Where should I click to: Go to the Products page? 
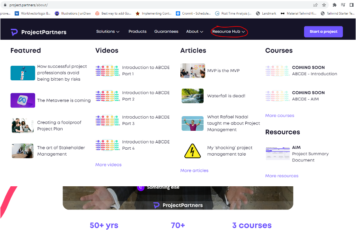(137, 32)
